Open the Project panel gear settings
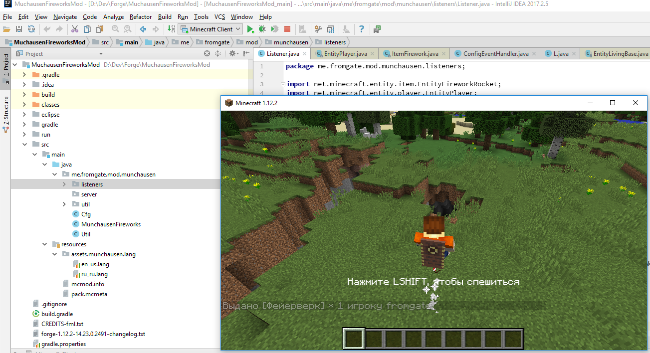Viewport: 650px width, 353px height. [233, 53]
